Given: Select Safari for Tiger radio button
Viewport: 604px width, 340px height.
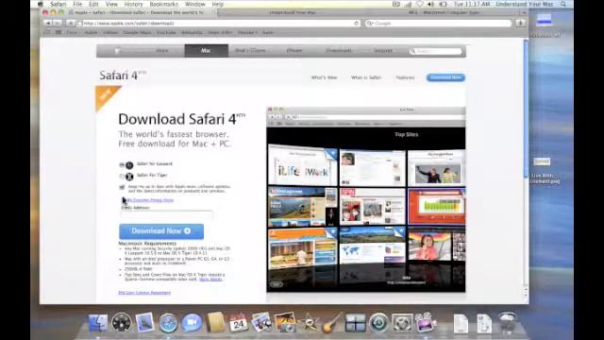Looking at the screenshot, I should pos(122,177).
